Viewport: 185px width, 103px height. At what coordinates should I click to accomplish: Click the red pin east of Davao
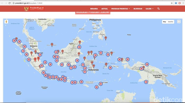pyautogui.click(x=106, y=38)
